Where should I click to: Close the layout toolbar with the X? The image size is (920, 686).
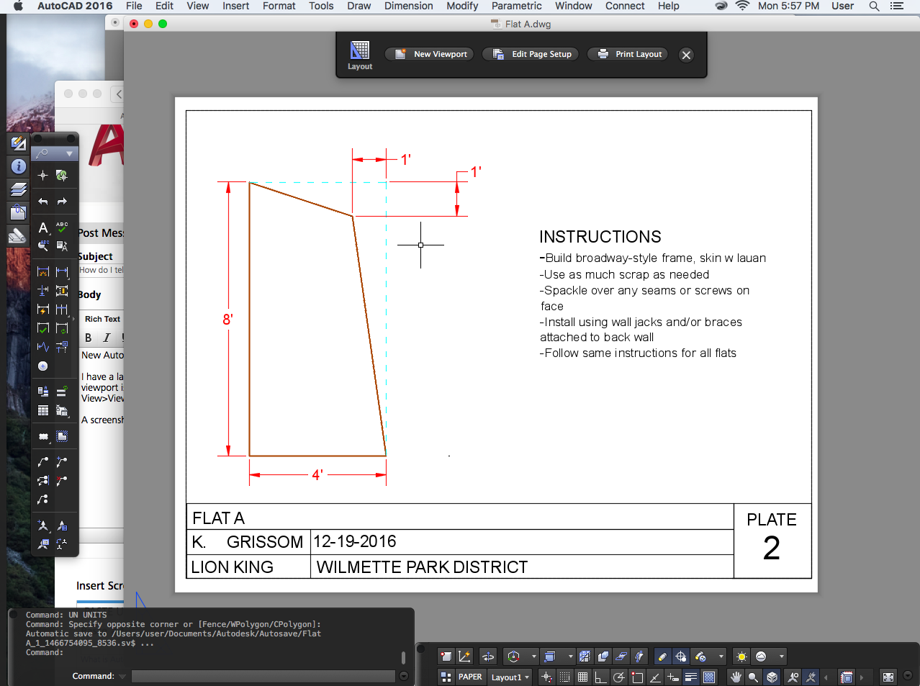(686, 55)
